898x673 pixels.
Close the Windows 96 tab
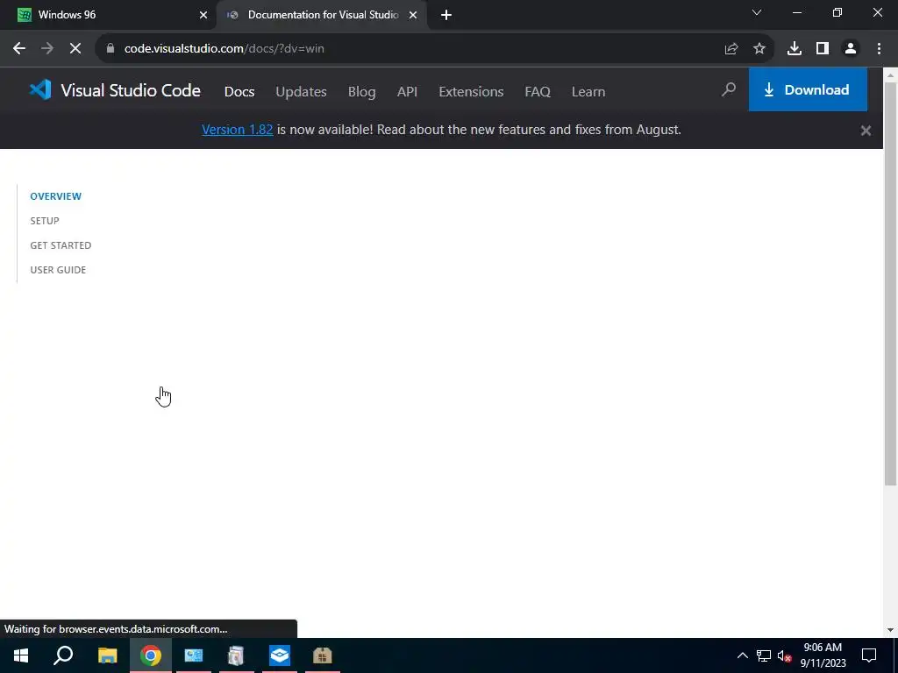click(203, 15)
